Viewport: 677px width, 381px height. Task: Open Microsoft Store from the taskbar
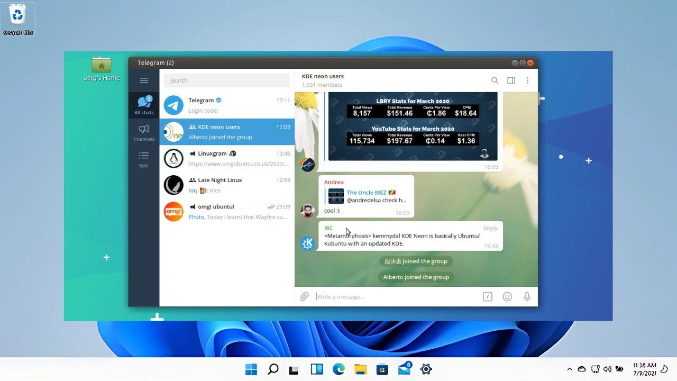point(382,369)
